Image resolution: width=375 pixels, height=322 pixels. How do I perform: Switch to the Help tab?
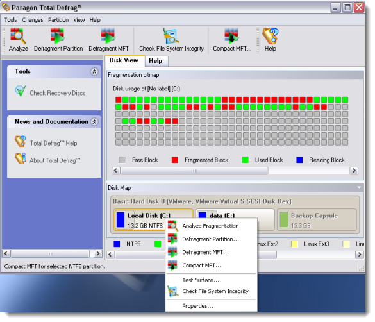tap(156, 61)
